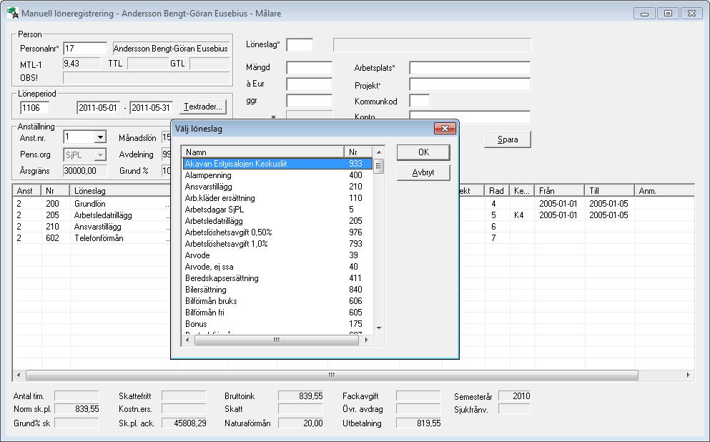Viewport: 710px width, 442px height.
Task: Click the period end date 2011-05-31
Action: [152, 108]
